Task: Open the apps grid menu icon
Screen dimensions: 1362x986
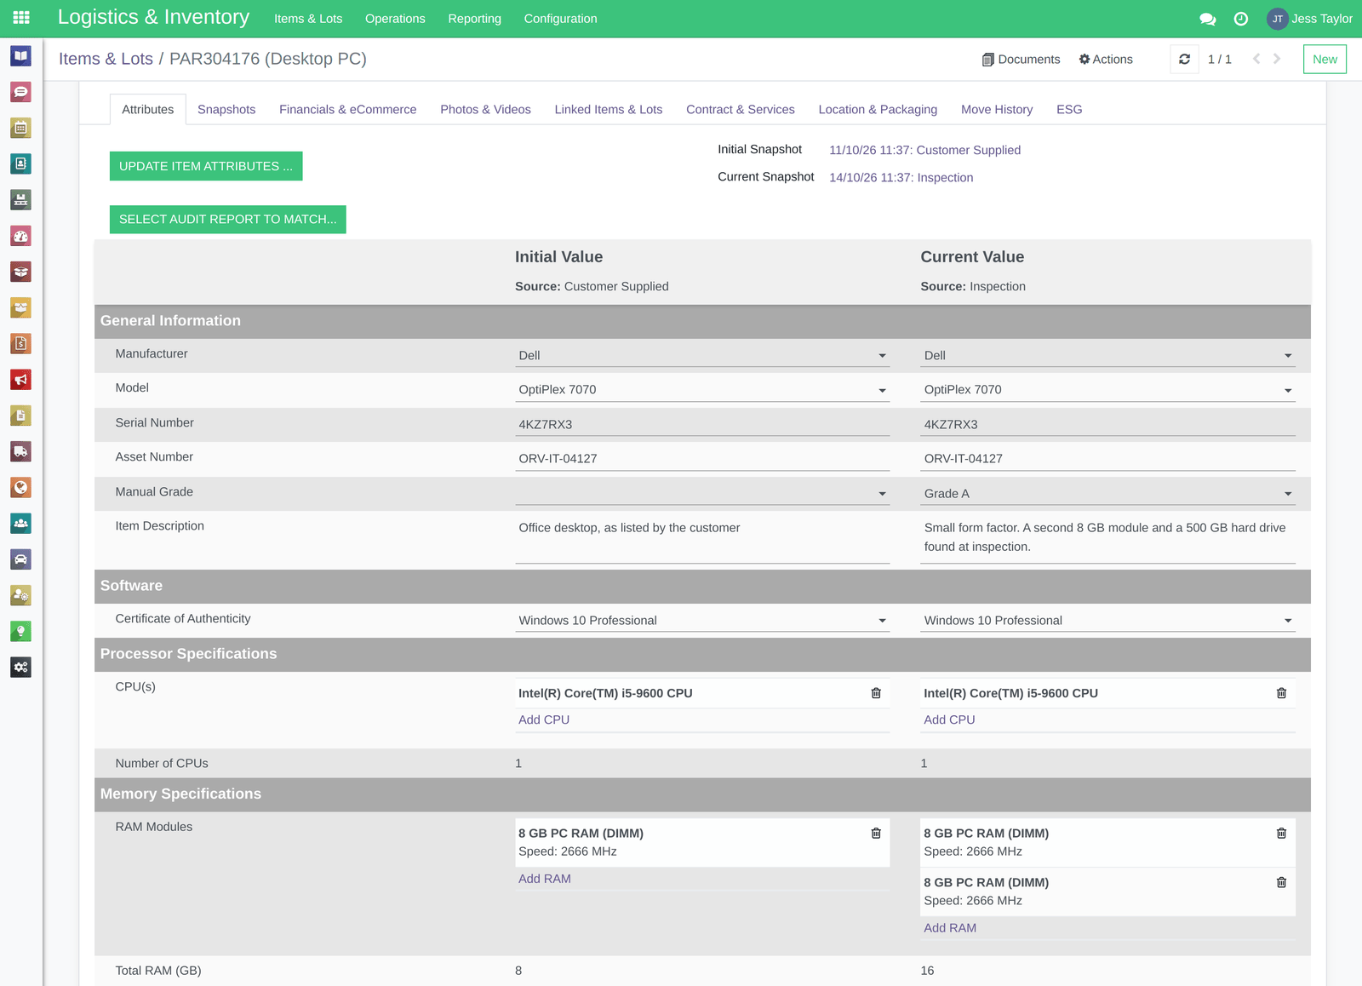Action: tap(21, 18)
